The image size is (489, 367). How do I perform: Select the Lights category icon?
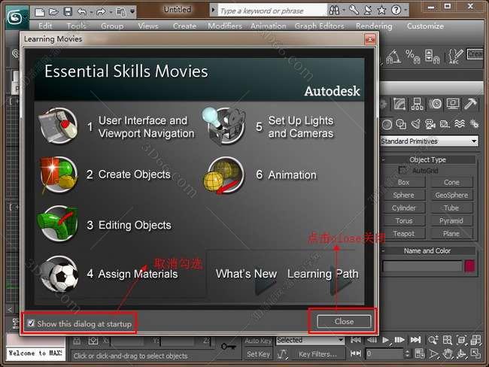tap(416, 124)
